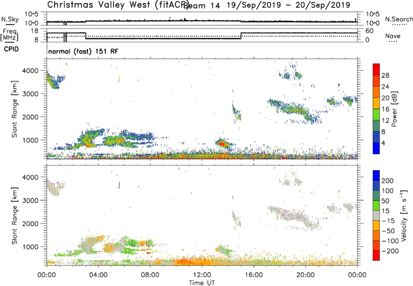Image resolution: width=413 pixels, height=286 pixels.
Task: Click the 'N.Sky' legend label
Action: [x=10, y=19]
